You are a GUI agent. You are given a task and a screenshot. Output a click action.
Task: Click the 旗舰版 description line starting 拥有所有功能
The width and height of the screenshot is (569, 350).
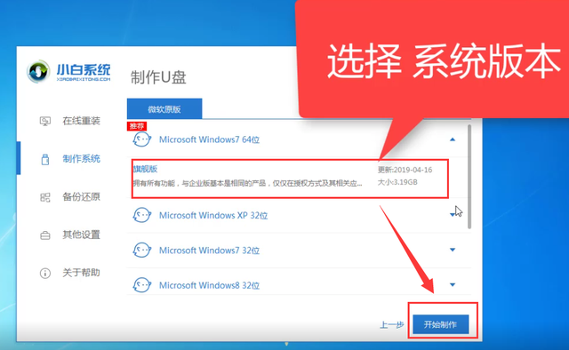coord(247,184)
